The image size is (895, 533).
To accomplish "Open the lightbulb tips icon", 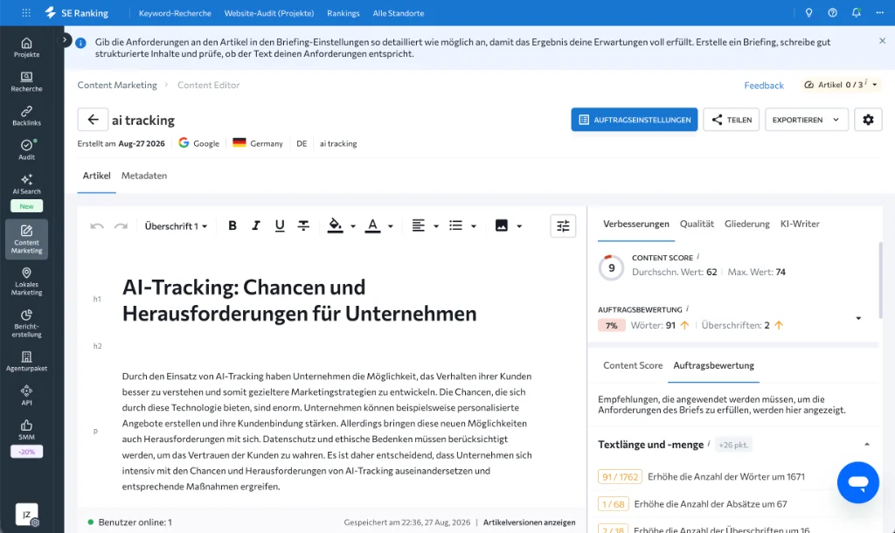I will click(x=808, y=12).
